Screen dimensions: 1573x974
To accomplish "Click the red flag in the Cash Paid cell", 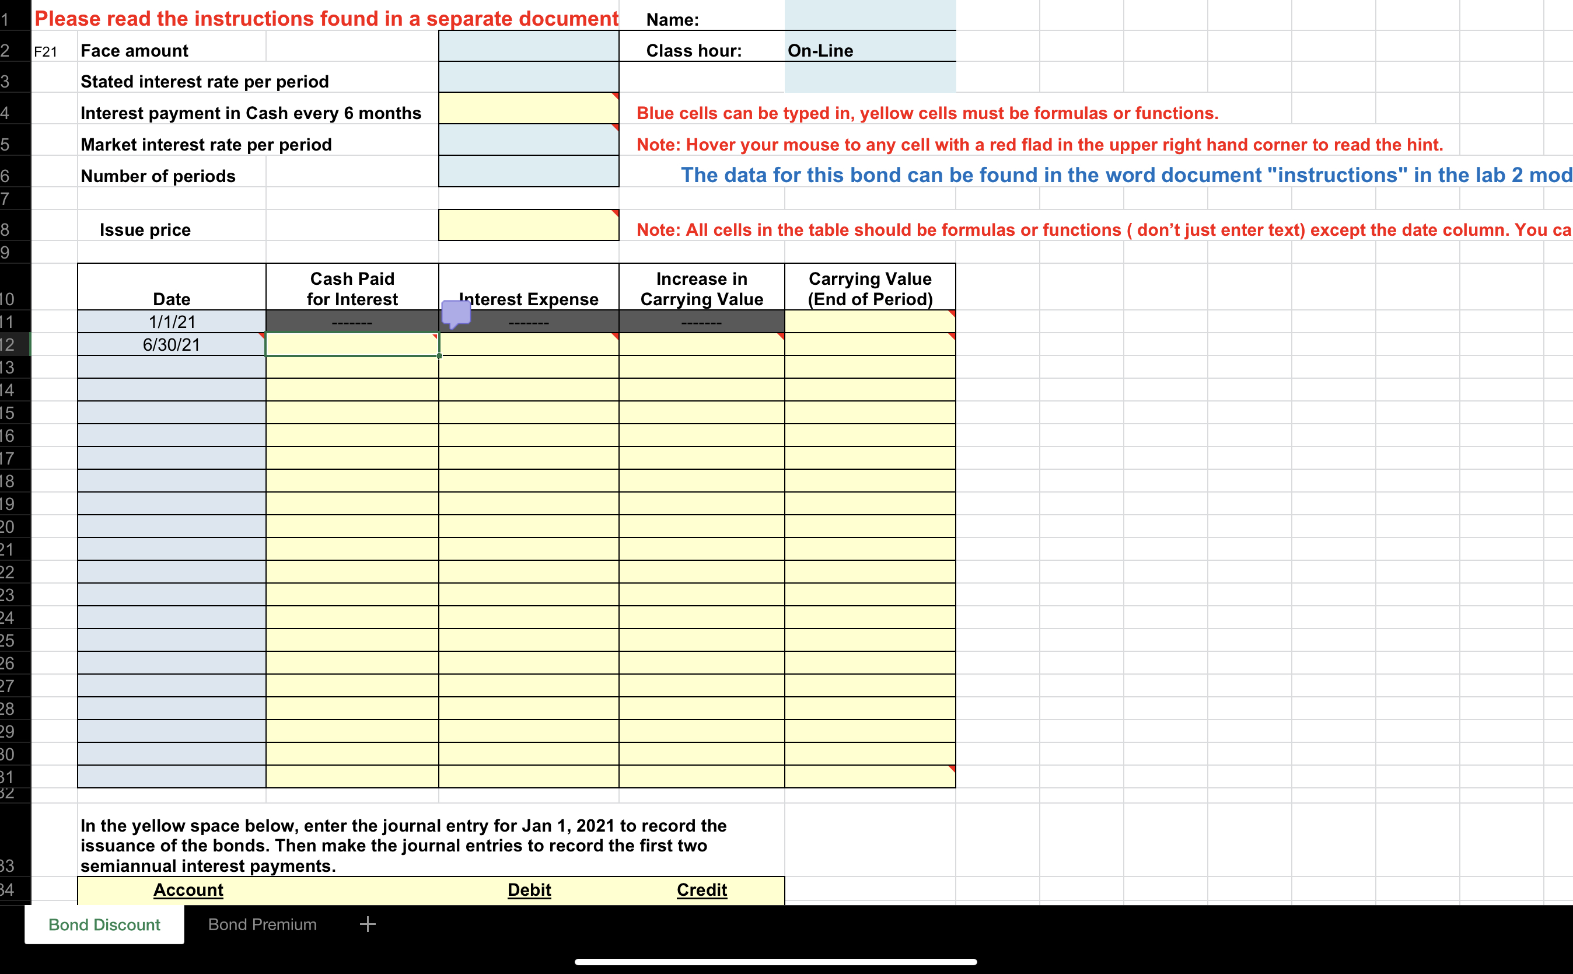I will [x=434, y=337].
